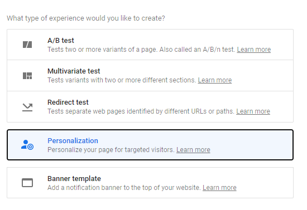Image resolution: width=307 pixels, height=210 pixels.
Task: Click the Banner template window icon
Action: pyautogui.click(x=27, y=183)
